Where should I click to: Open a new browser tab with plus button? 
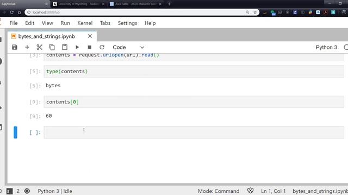[169, 4]
